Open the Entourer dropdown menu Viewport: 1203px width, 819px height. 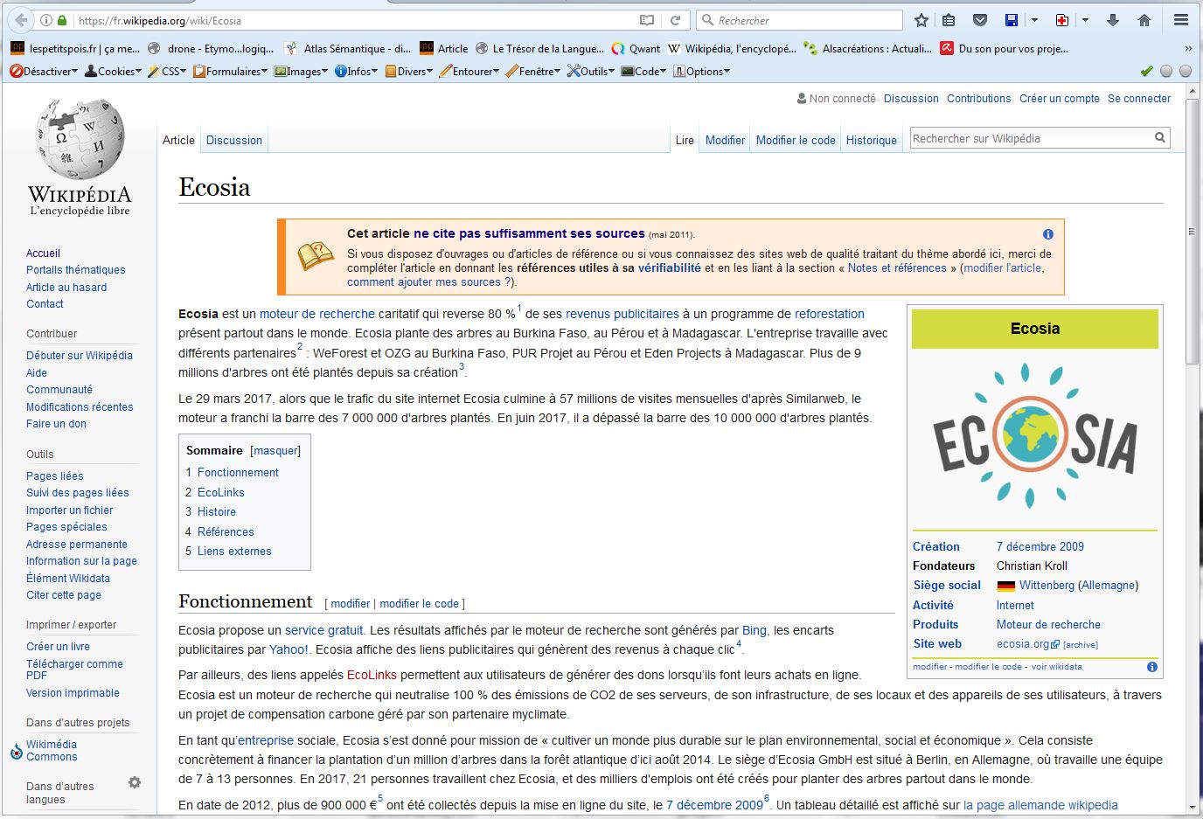click(469, 72)
